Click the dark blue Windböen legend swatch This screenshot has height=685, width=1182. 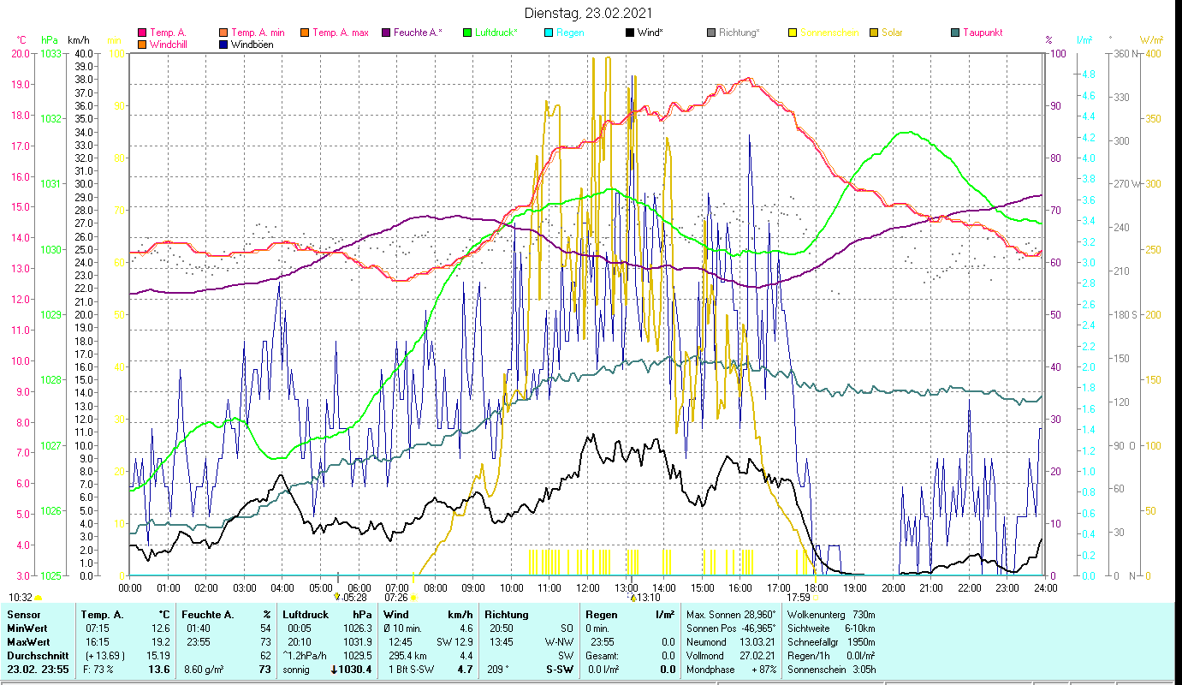point(223,45)
